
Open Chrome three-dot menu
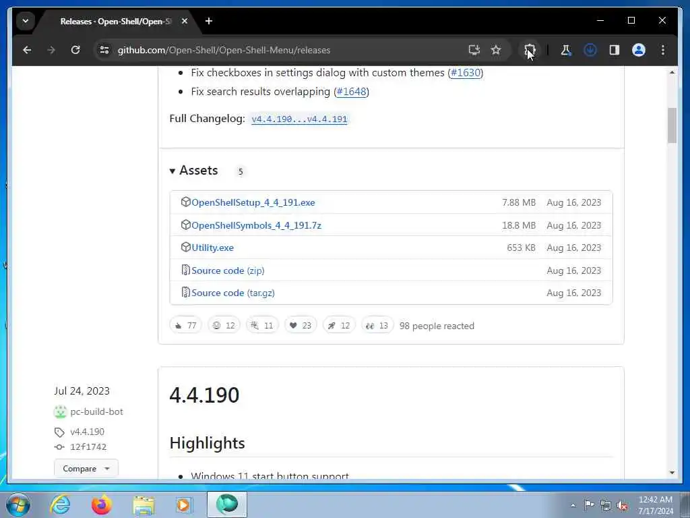pos(663,50)
